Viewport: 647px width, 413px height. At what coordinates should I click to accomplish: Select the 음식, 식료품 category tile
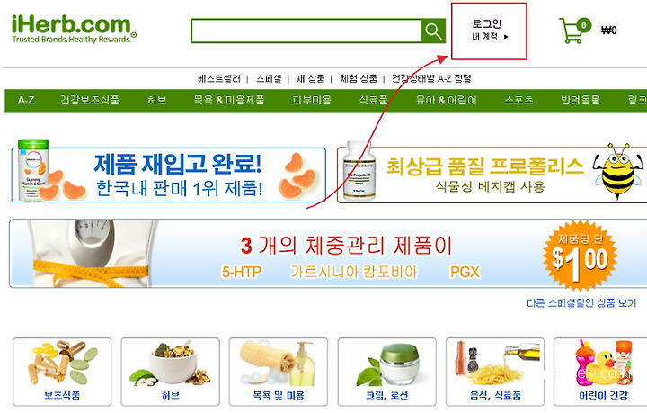pyautogui.click(x=495, y=372)
